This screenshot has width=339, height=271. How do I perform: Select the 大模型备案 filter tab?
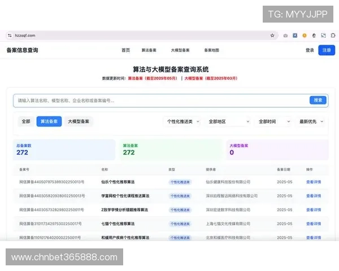[79, 121]
